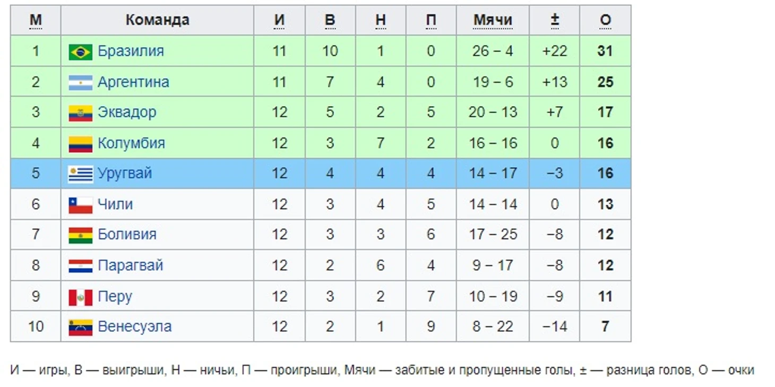Follow the Эквадор link
Viewport: 775px width, 387px height.
point(127,113)
